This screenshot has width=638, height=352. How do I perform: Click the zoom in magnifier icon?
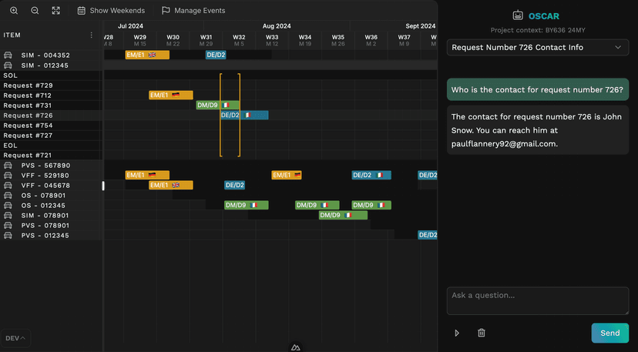(x=14, y=11)
